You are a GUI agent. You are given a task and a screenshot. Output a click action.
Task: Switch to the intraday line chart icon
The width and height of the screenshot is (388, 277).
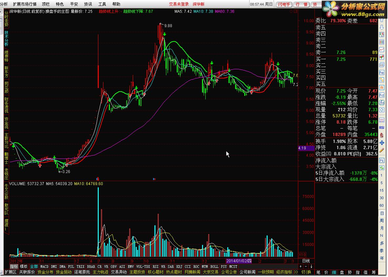pos(381,50)
